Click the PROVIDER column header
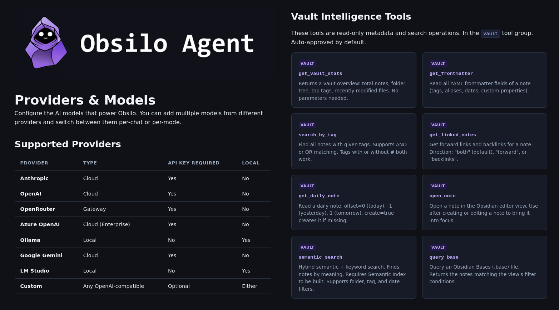Viewport: 559px width, 310px height. pyautogui.click(x=34, y=163)
